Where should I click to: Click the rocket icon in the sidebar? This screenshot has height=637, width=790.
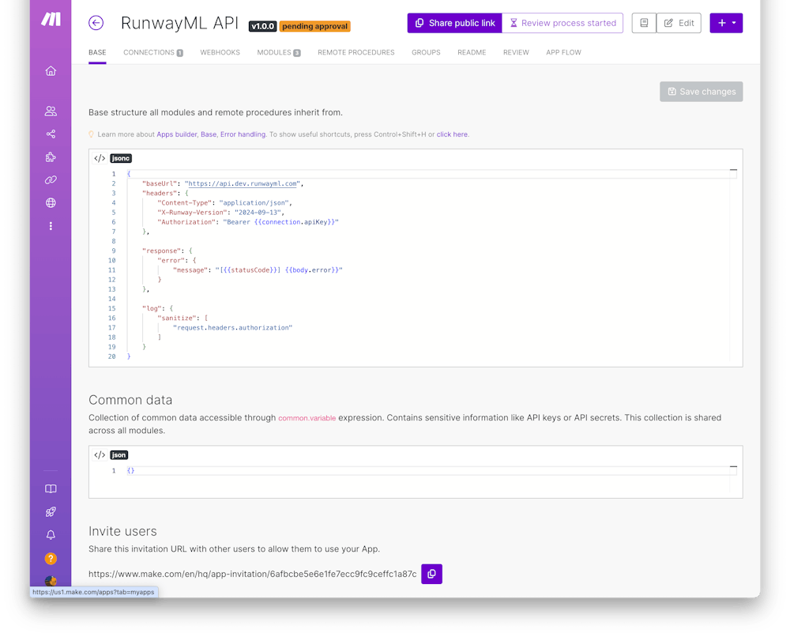pyautogui.click(x=50, y=511)
